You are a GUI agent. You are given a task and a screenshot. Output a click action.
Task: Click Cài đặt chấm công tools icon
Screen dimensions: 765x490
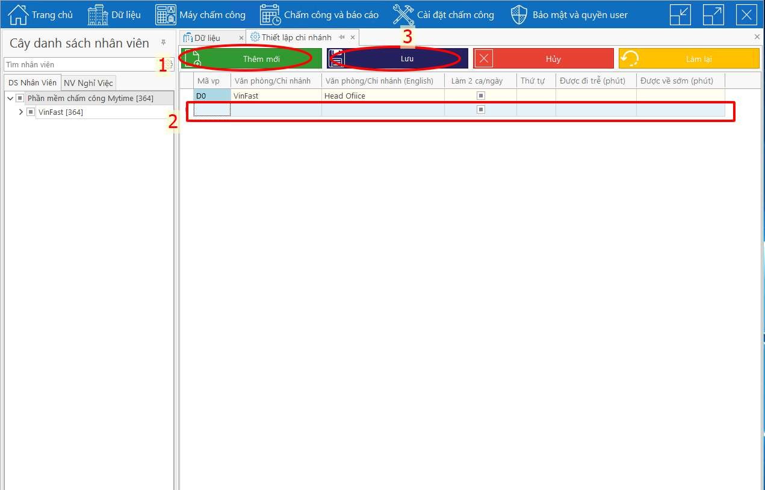pyautogui.click(x=403, y=14)
